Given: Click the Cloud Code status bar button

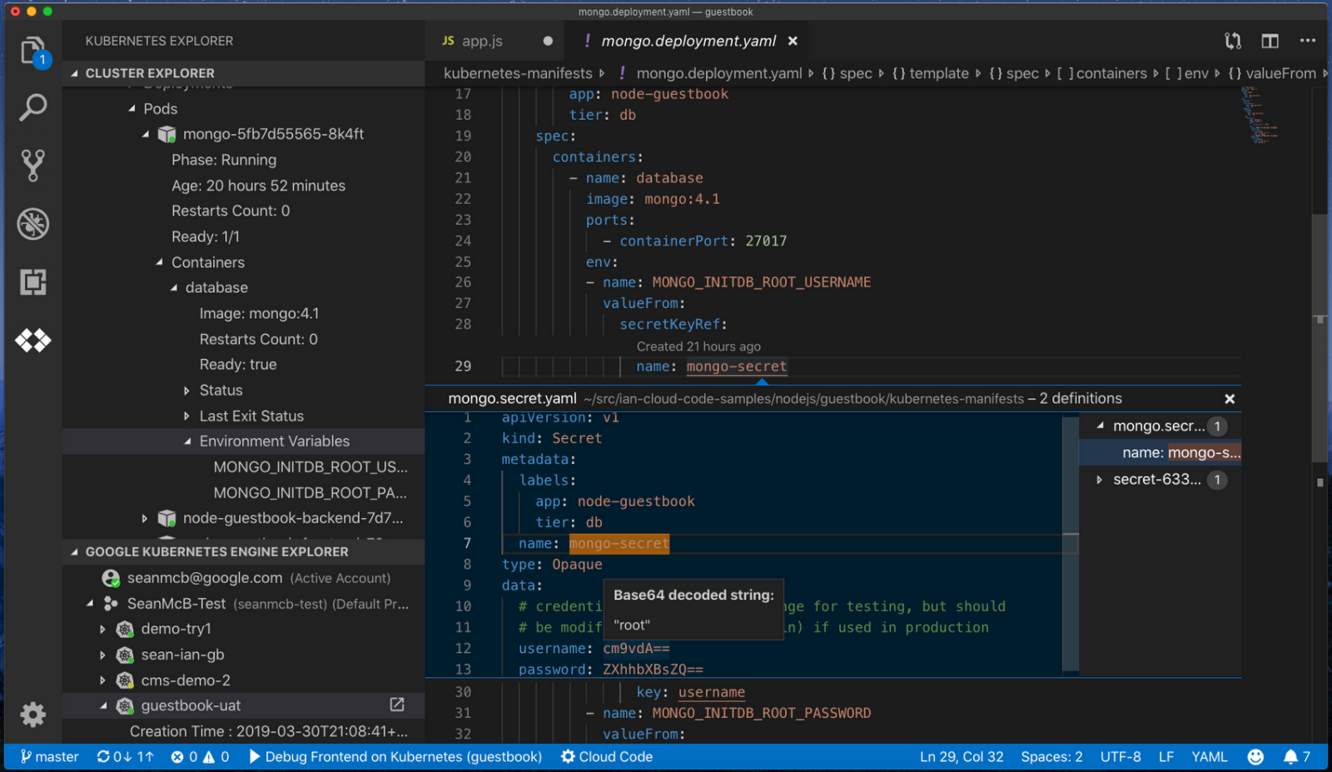Looking at the screenshot, I should [607, 756].
